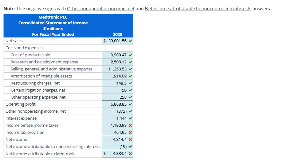The image size is (305, 162).
Task: Click the red X beside 1,190.98
Action: [x=131, y=125]
